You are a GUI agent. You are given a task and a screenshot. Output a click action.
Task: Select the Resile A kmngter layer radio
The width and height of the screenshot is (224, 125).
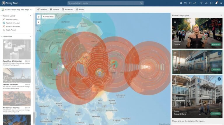point(4,23)
